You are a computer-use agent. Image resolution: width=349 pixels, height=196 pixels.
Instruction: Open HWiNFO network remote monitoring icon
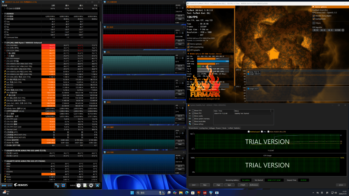click(x=57, y=186)
